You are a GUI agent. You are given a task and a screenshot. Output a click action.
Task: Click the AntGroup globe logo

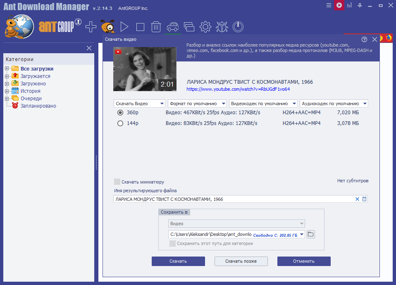pyautogui.click(x=19, y=26)
